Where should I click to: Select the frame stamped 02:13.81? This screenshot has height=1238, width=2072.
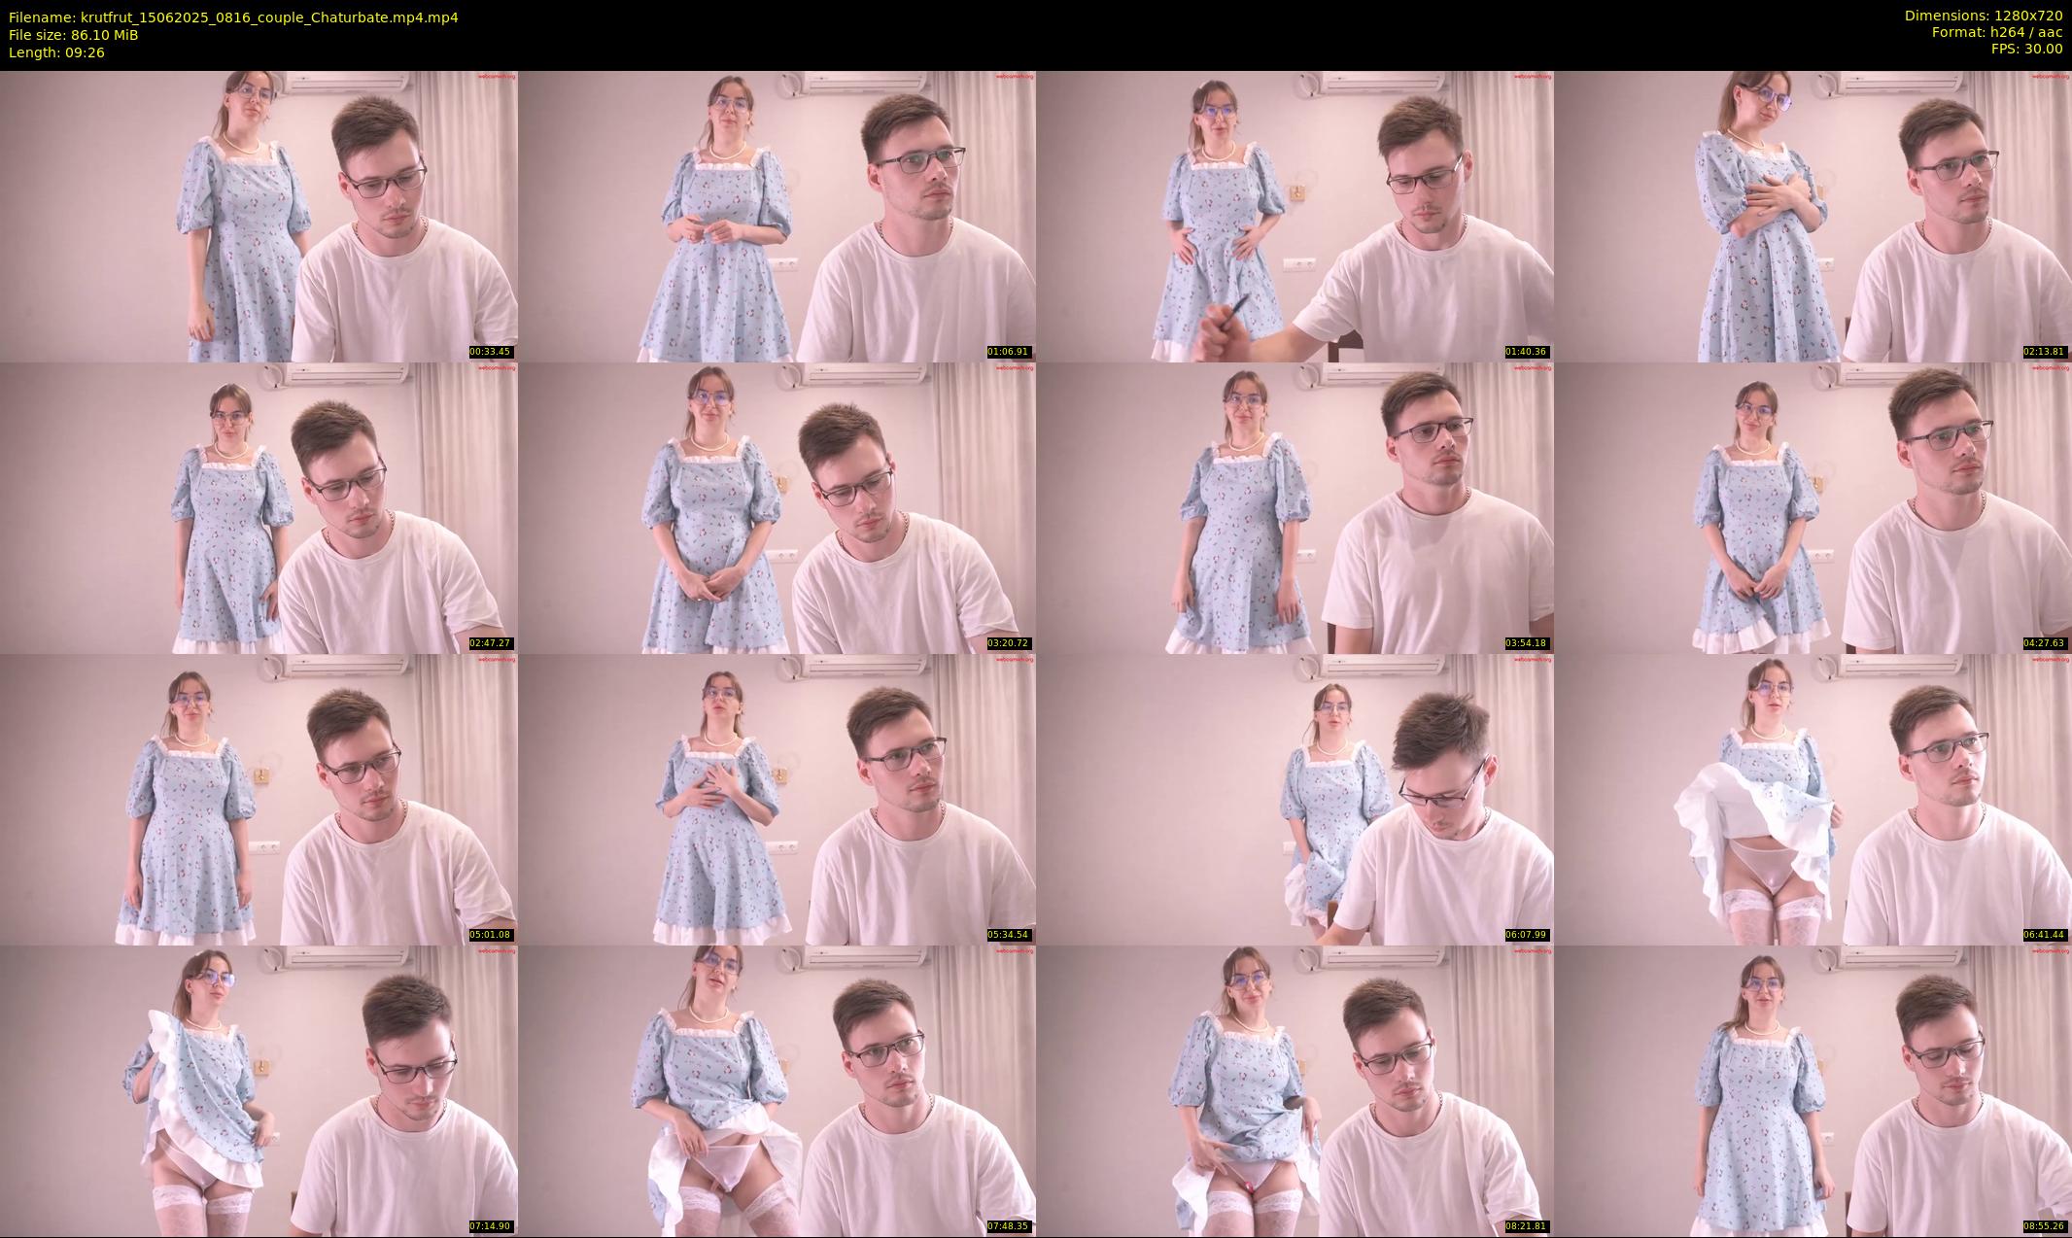tap(1813, 216)
